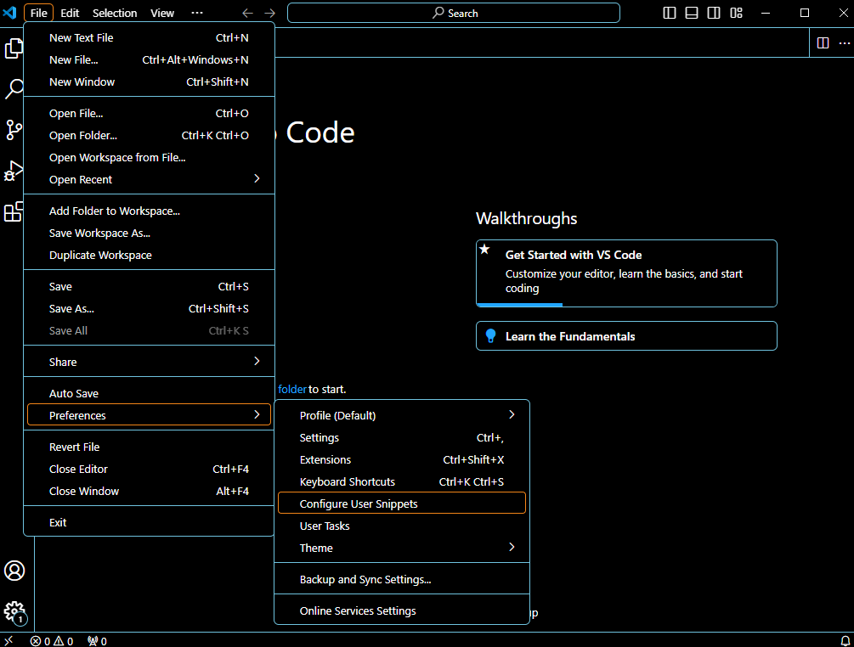The image size is (854, 647).
Task: Select Open Workspace from File...
Action: click(x=149, y=157)
